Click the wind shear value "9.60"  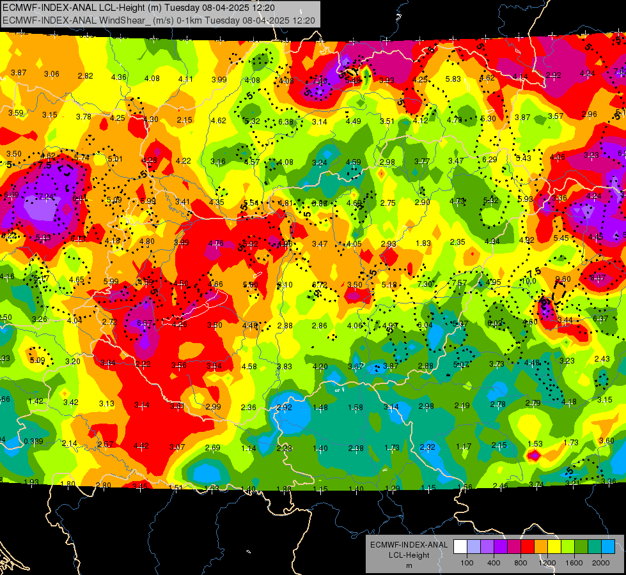coord(563,279)
